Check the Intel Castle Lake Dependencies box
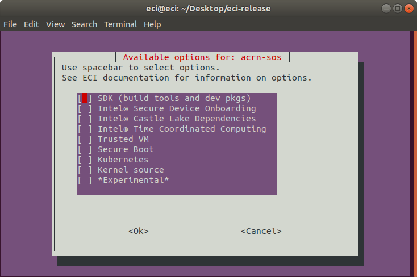Image resolution: width=417 pixels, height=277 pixels. click(x=85, y=119)
